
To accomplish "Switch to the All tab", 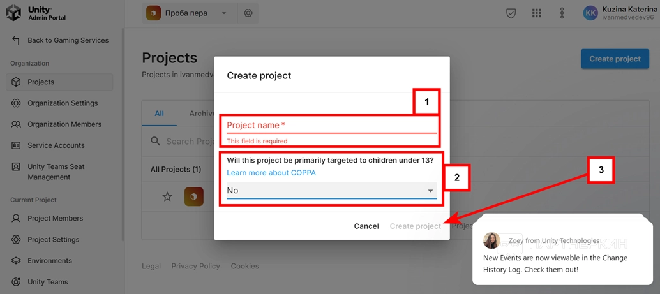I will click(159, 114).
